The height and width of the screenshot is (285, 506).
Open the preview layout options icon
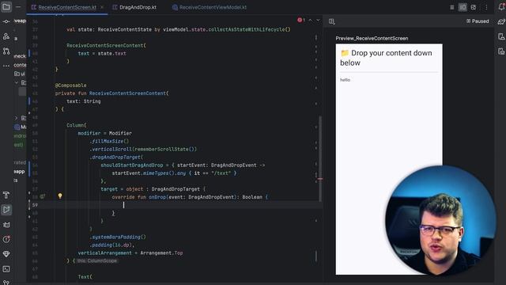tap(332, 21)
